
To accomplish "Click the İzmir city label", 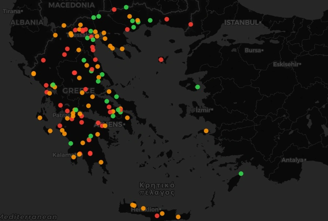I will coord(203,110).
